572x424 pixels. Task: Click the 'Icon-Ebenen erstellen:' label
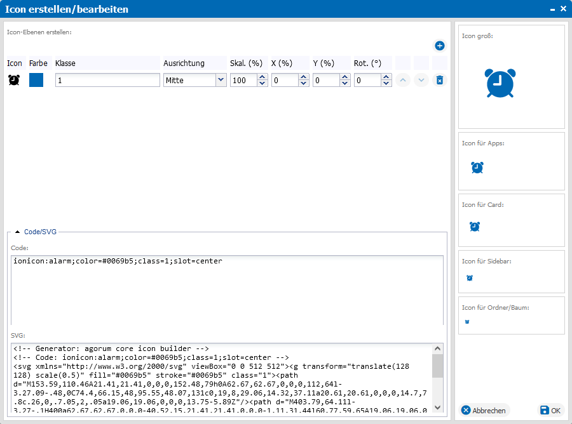point(39,32)
